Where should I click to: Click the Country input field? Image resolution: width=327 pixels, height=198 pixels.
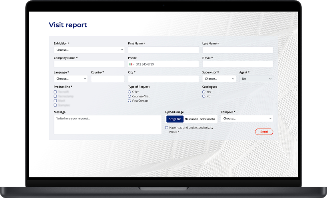point(108,79)
